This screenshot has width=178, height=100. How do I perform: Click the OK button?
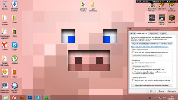click(x=151, y=91)
